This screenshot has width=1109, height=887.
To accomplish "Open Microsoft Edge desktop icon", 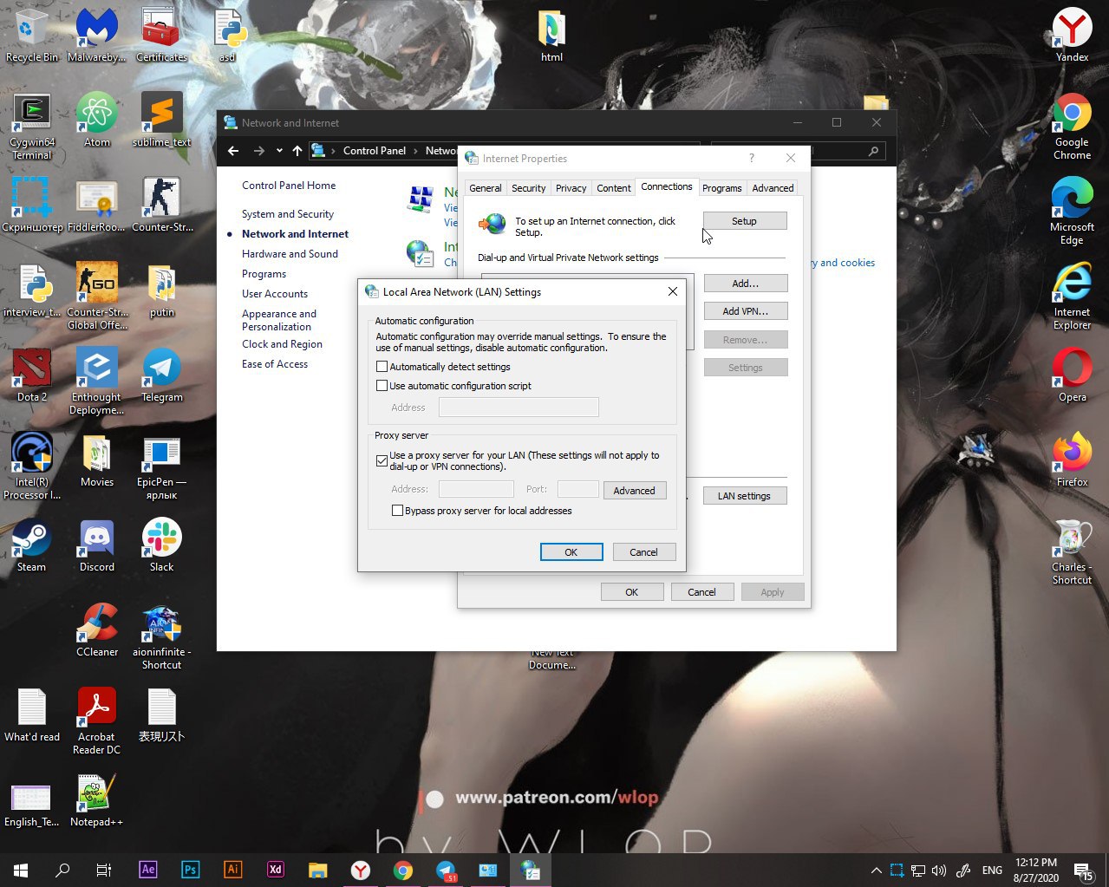I will [x=1073, y=212].
